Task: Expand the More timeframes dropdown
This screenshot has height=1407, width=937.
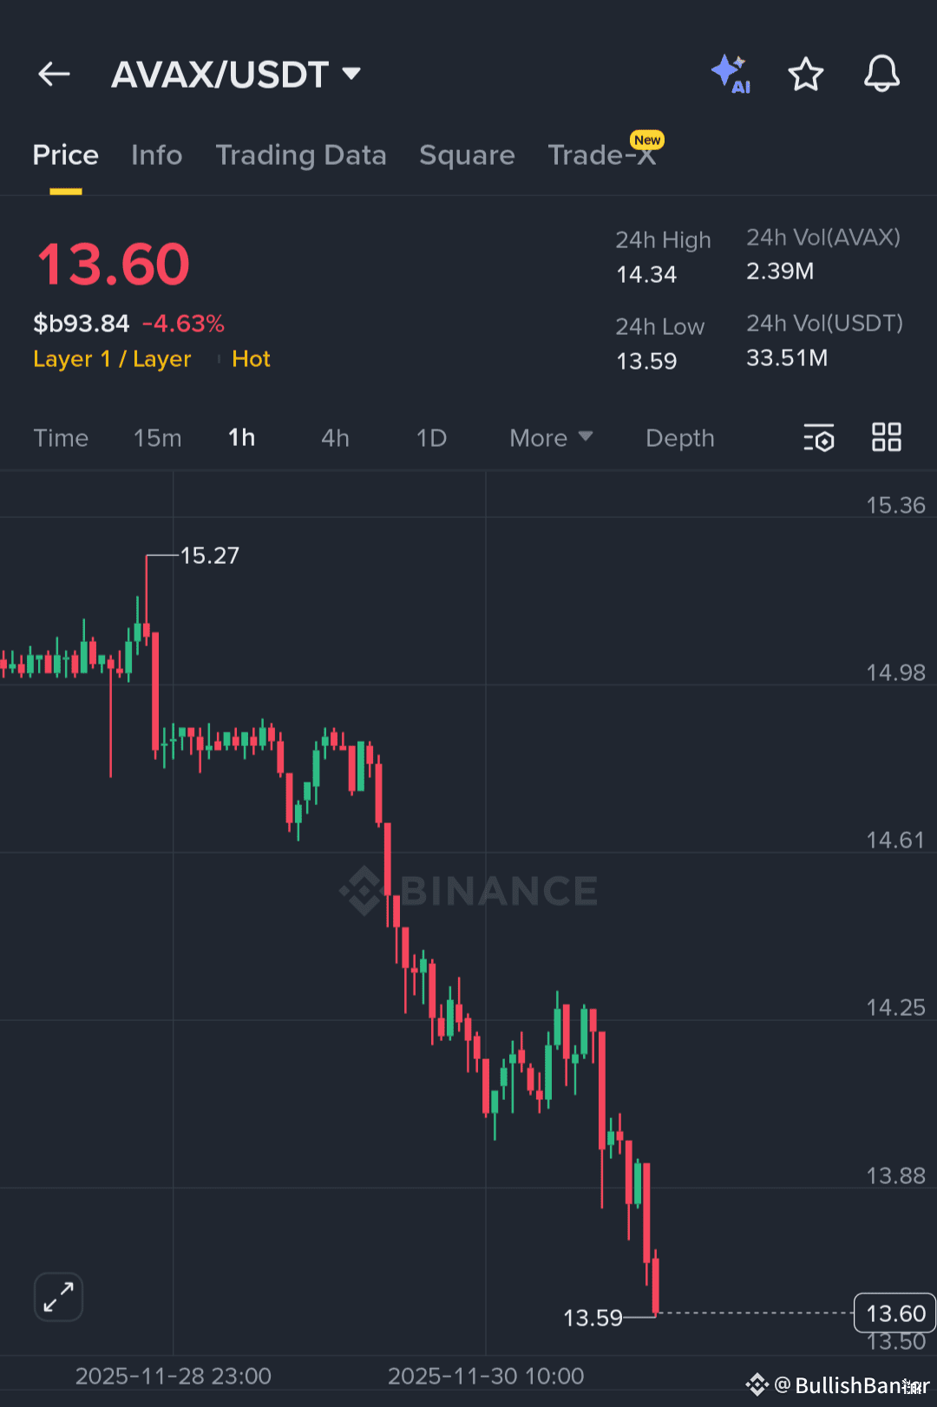Action: pyautogui.click(x=549, y=438)
